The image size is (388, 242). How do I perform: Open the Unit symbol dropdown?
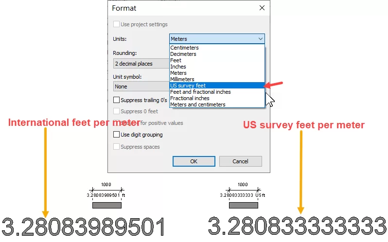pos(141,86)
